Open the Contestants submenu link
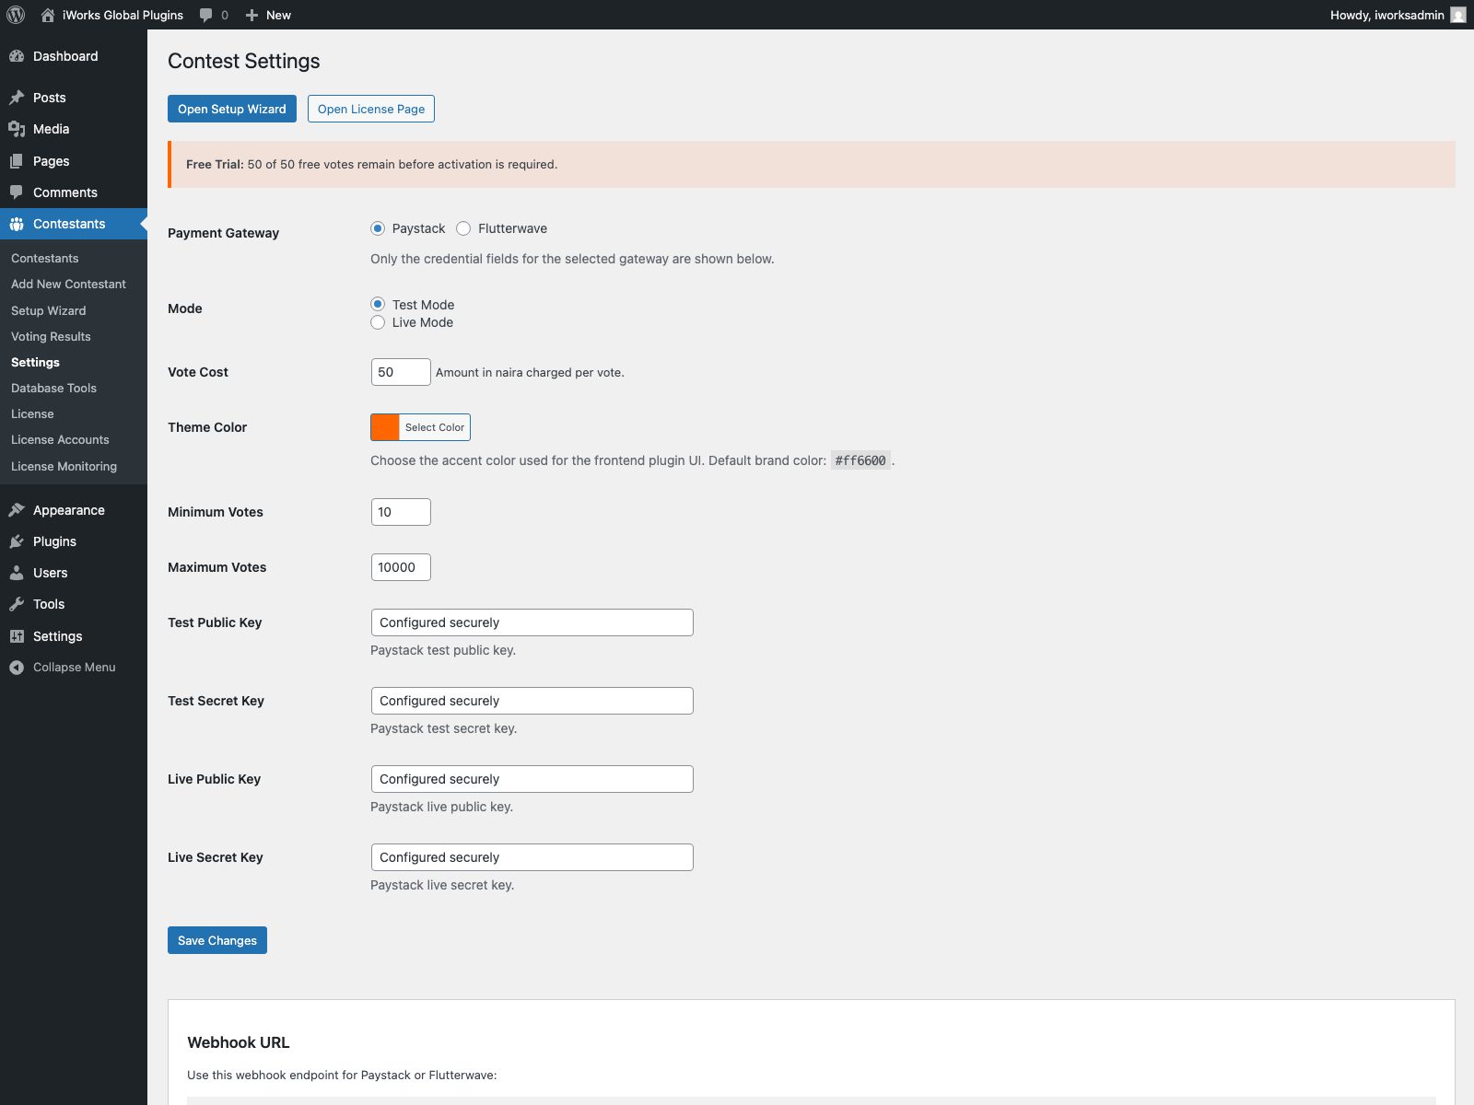Viewport: 1474px width, 1105px height. pyautogui.click(x=44, y=258)
